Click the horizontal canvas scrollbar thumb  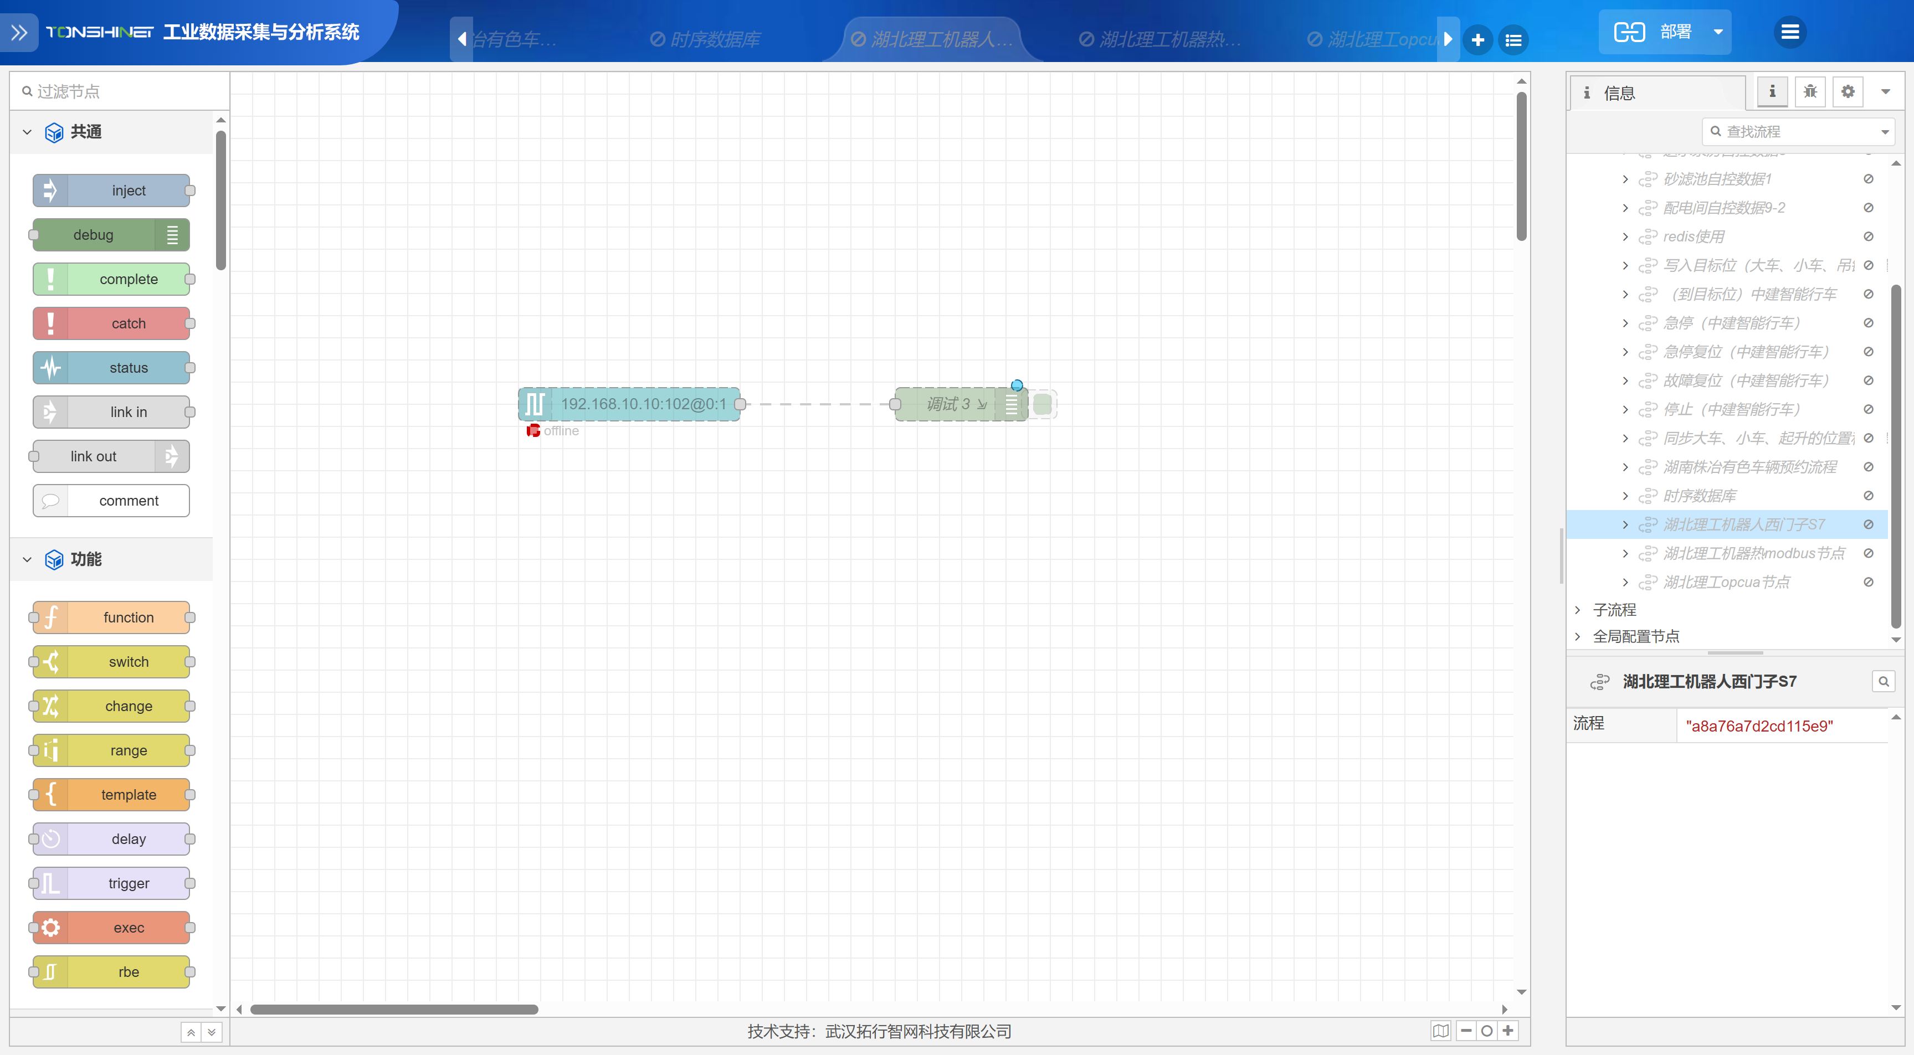point(394,1009)
